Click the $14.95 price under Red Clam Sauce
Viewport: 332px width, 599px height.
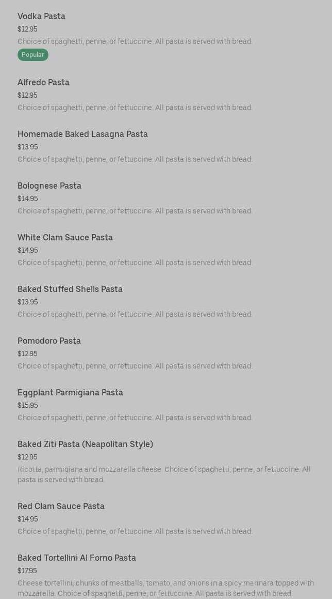coord(28,519)
